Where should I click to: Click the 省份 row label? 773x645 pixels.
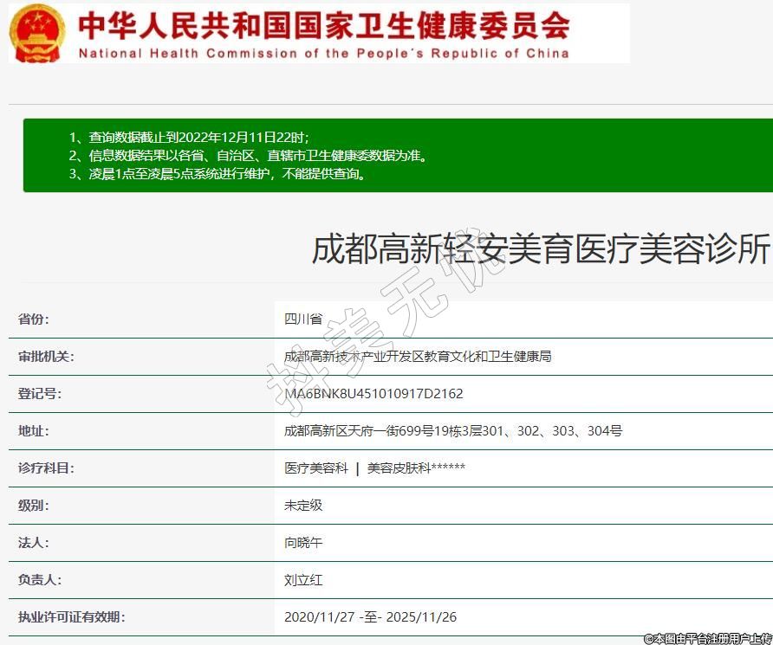(34, 319)
